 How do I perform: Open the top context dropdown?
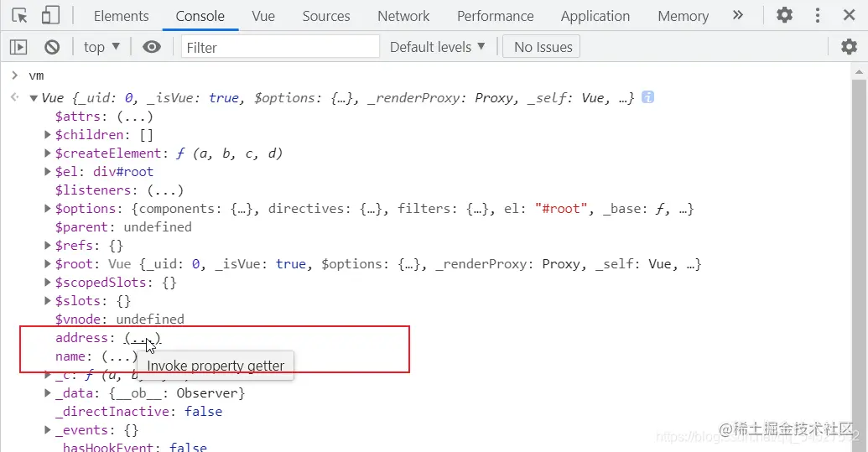point(101,48)
